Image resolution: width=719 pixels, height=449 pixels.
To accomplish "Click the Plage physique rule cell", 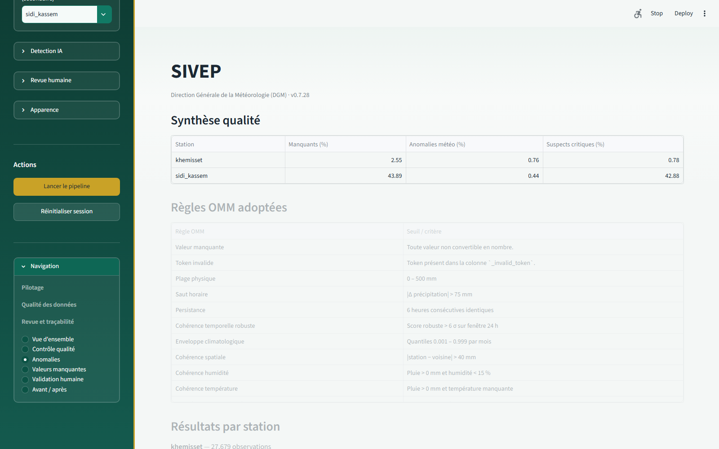I will 287,279.
